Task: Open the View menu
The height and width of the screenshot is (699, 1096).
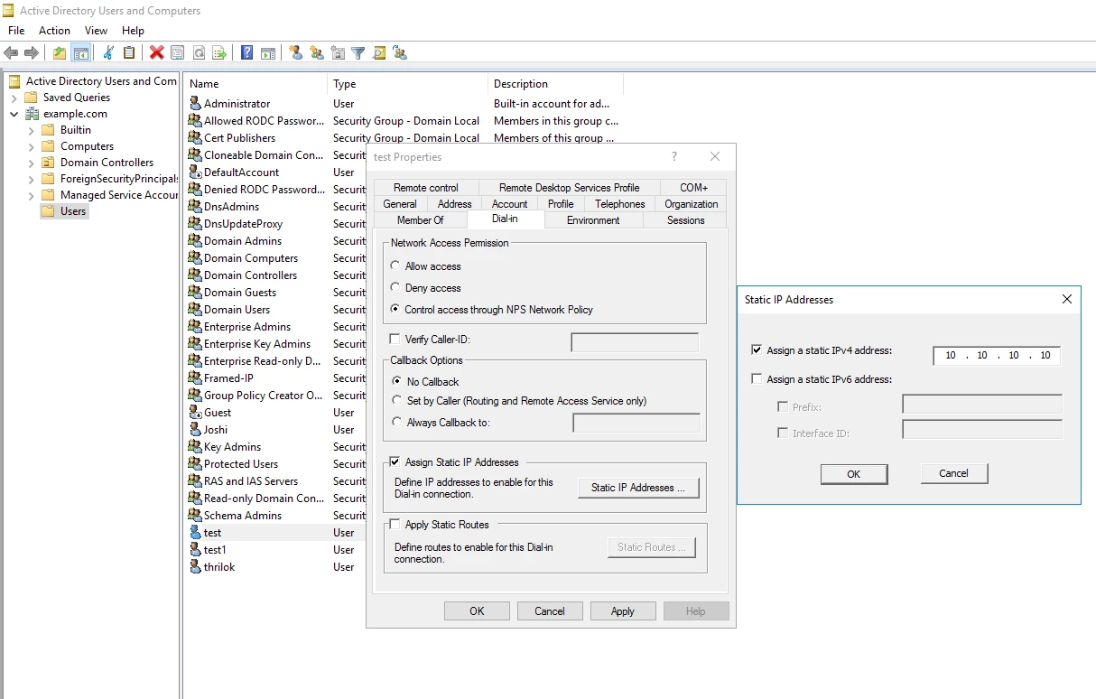Action: pyautogui.click(x=96, y=31)
